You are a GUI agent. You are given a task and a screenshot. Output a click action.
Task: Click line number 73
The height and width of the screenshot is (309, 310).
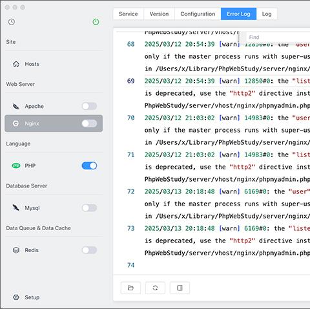[131, 228]
